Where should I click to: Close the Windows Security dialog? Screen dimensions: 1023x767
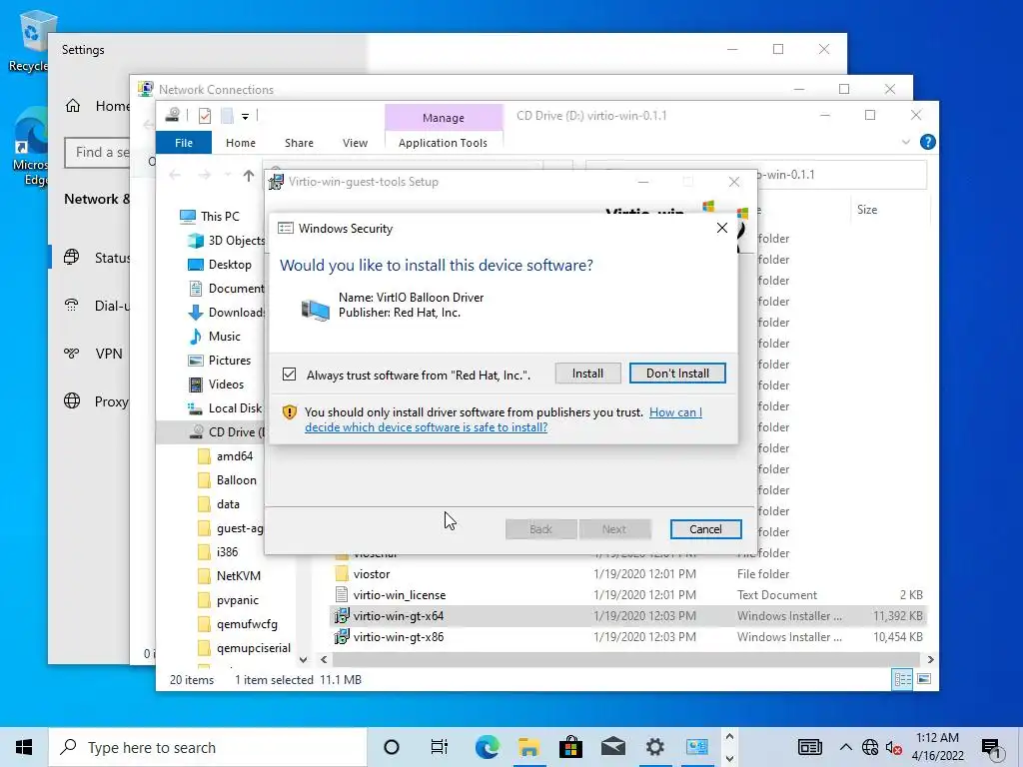pyautogui.click(x=721, y=228)
